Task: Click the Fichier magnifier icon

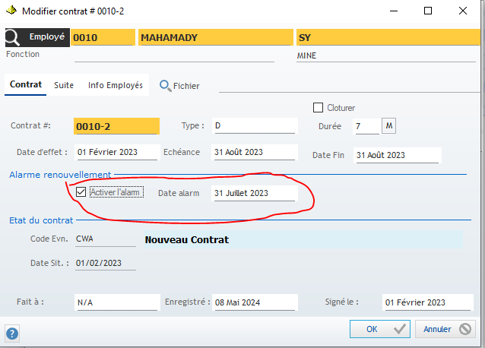Action: click(165, 86)
